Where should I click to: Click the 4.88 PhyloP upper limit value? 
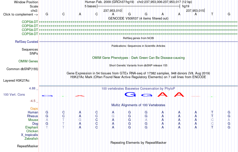click(32, 88)
